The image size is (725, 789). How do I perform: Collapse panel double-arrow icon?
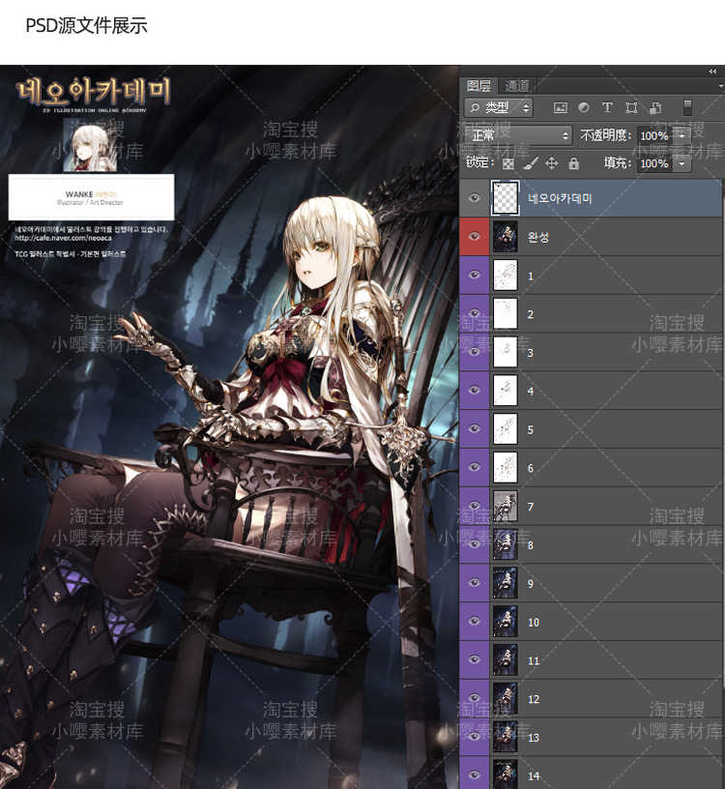click(712, 72)
